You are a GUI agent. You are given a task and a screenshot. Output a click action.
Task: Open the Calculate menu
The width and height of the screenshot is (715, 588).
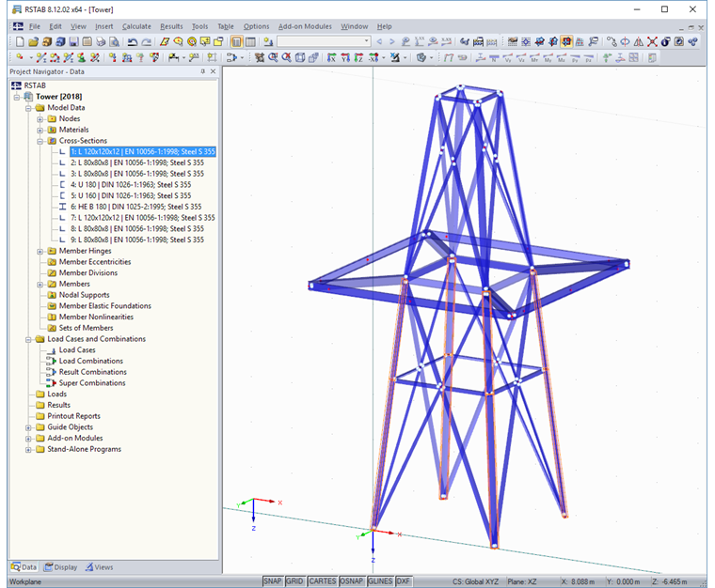coord(136,26)
